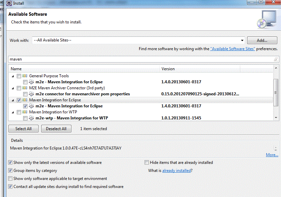Close the Install dialog
This screenshot has width=281, height=197.
coord(274,2)
